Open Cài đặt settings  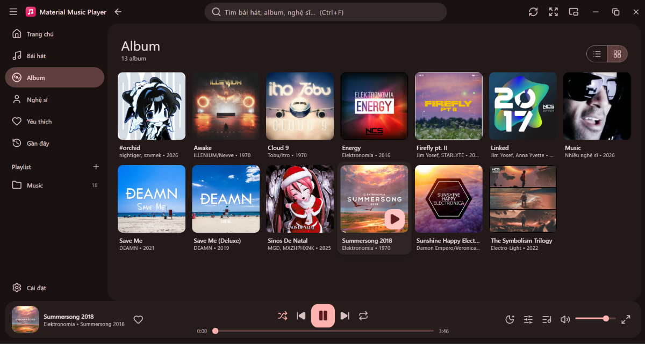point(55,288)
